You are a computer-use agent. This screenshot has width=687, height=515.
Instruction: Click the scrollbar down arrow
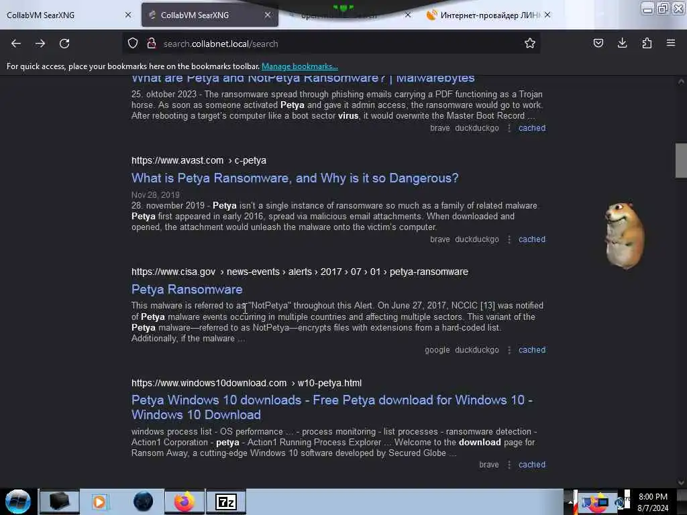[x=681, y=483]
